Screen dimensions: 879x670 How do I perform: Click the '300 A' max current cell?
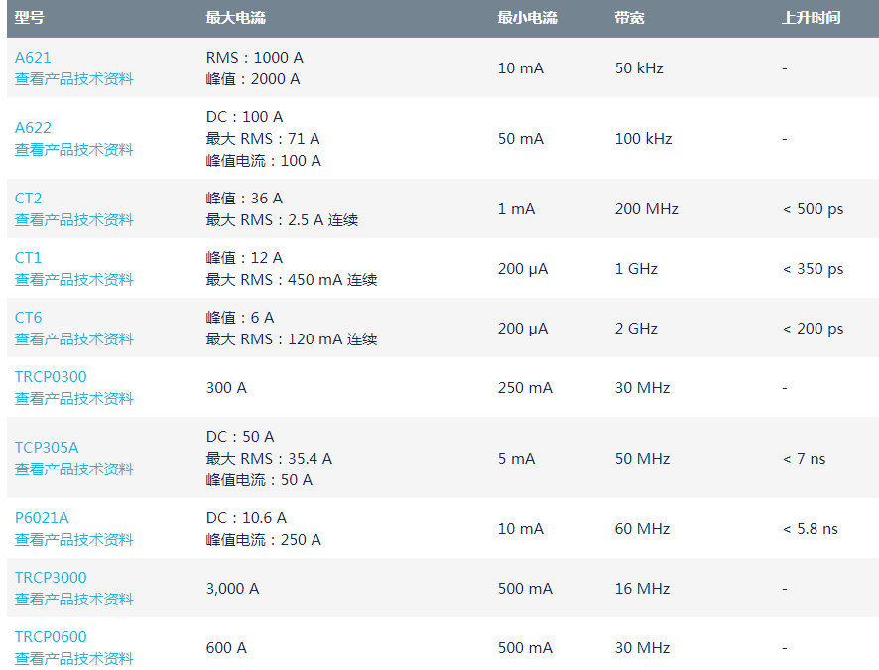(x=226, y=388)
